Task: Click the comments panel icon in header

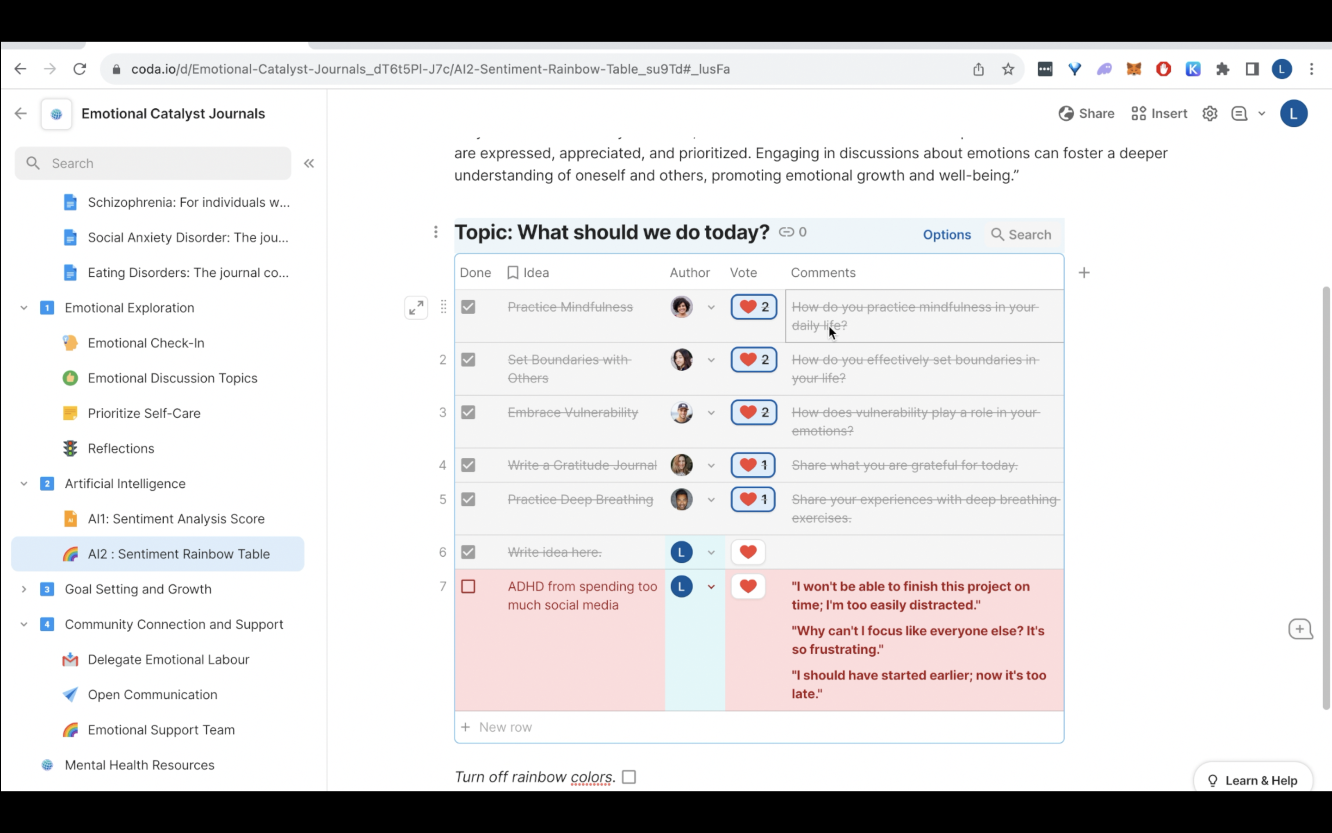Action: tap(1239, 113)
